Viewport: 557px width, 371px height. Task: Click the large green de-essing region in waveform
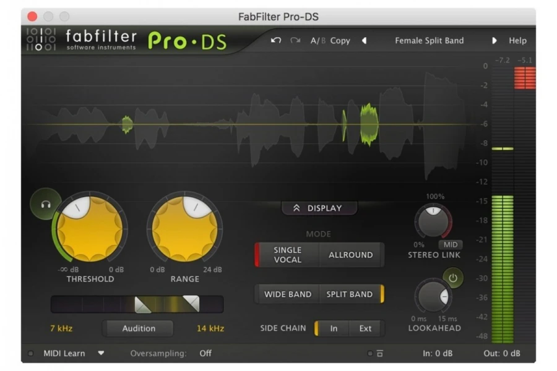tap(369, 124)
